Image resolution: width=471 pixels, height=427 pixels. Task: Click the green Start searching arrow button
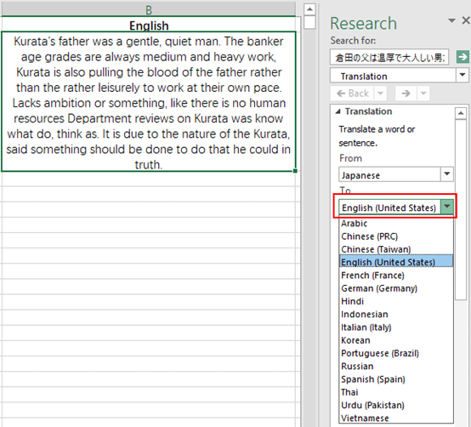point(462,57)
